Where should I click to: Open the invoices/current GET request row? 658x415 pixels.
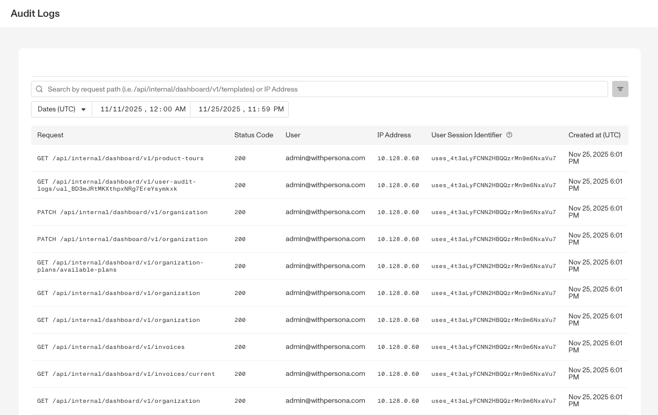click(330, 374)
